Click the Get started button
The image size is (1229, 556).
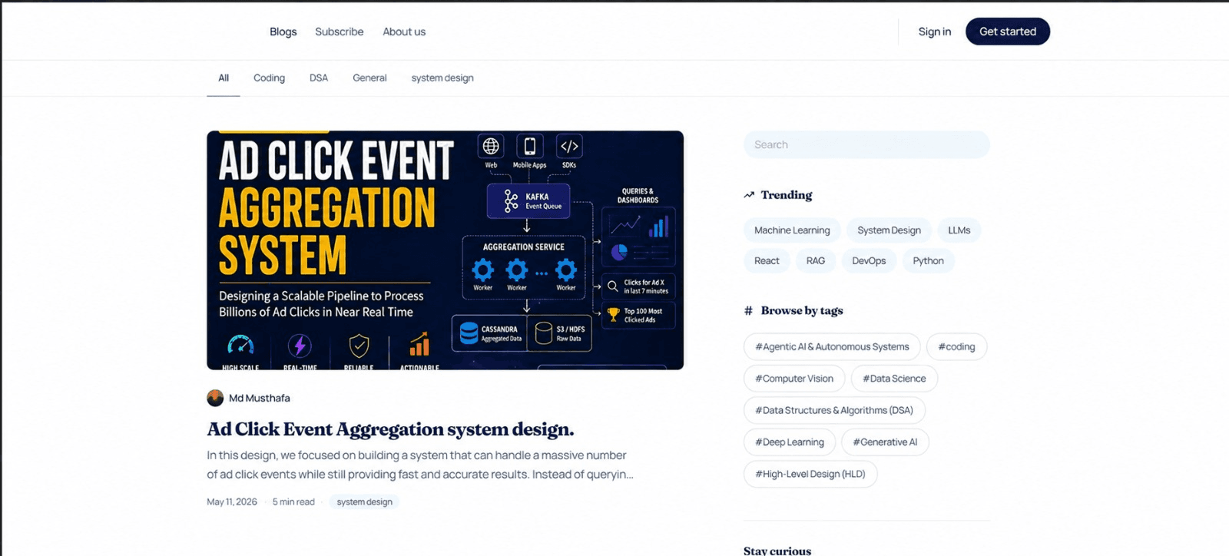click(x=1007, y=31)
